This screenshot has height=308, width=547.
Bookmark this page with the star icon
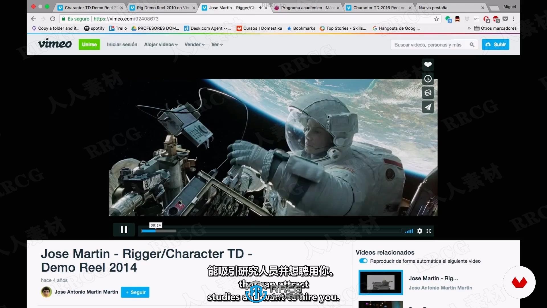pyautogui.click(x=436, y=19)
